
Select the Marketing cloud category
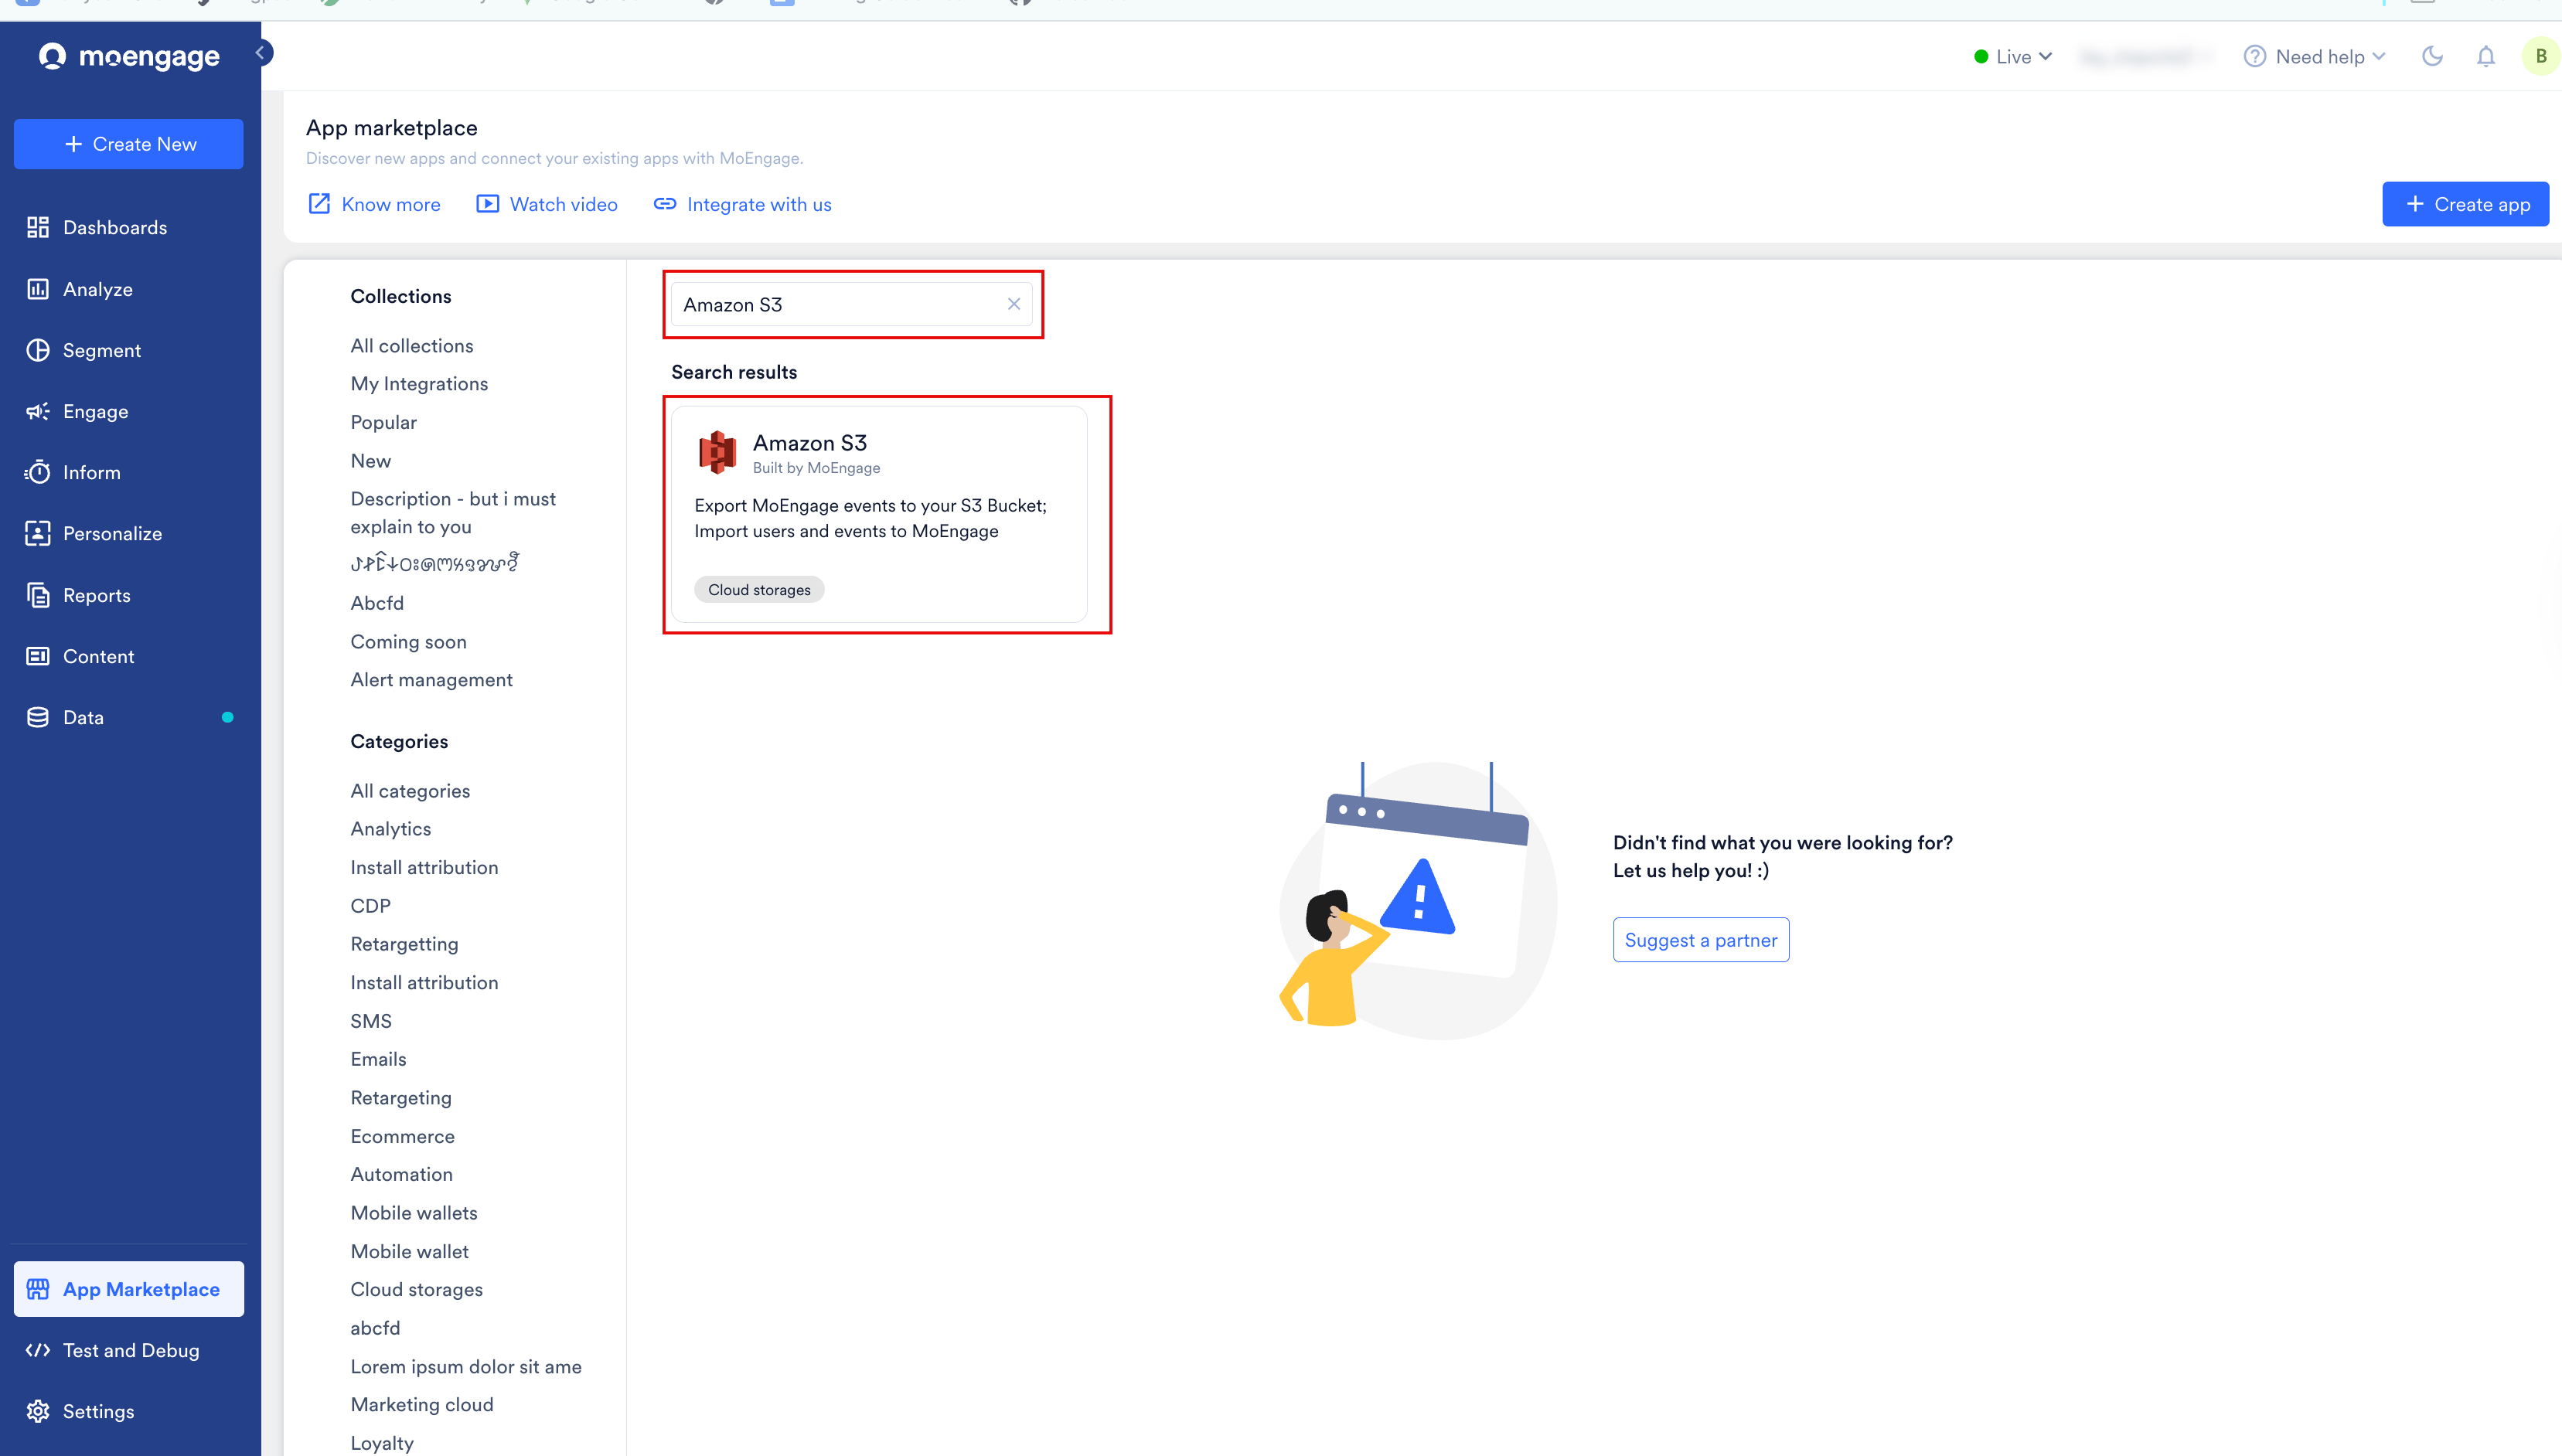point(422,1405)
